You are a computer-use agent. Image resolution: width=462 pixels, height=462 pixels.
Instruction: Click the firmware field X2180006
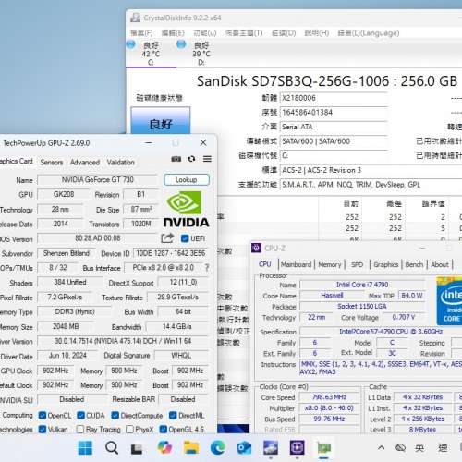(334, 98)
